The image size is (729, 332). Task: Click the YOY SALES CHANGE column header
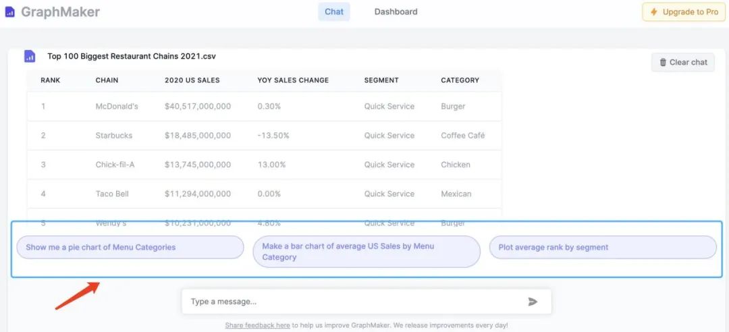pyautogui.click(x=293, y=80)
